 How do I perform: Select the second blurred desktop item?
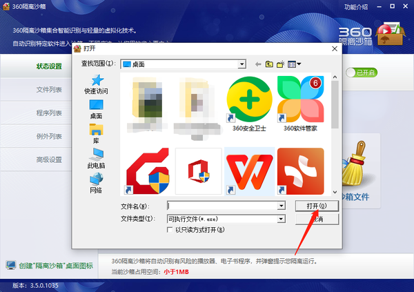point(197,108)
